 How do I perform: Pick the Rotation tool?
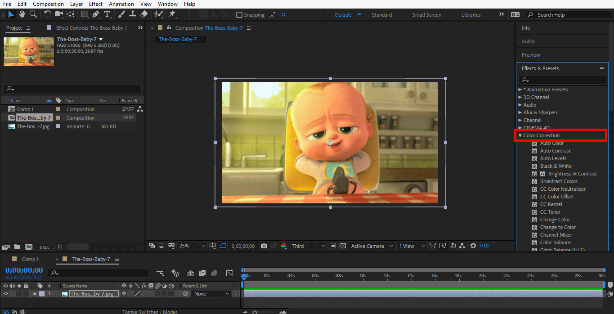tap(47, 14)
